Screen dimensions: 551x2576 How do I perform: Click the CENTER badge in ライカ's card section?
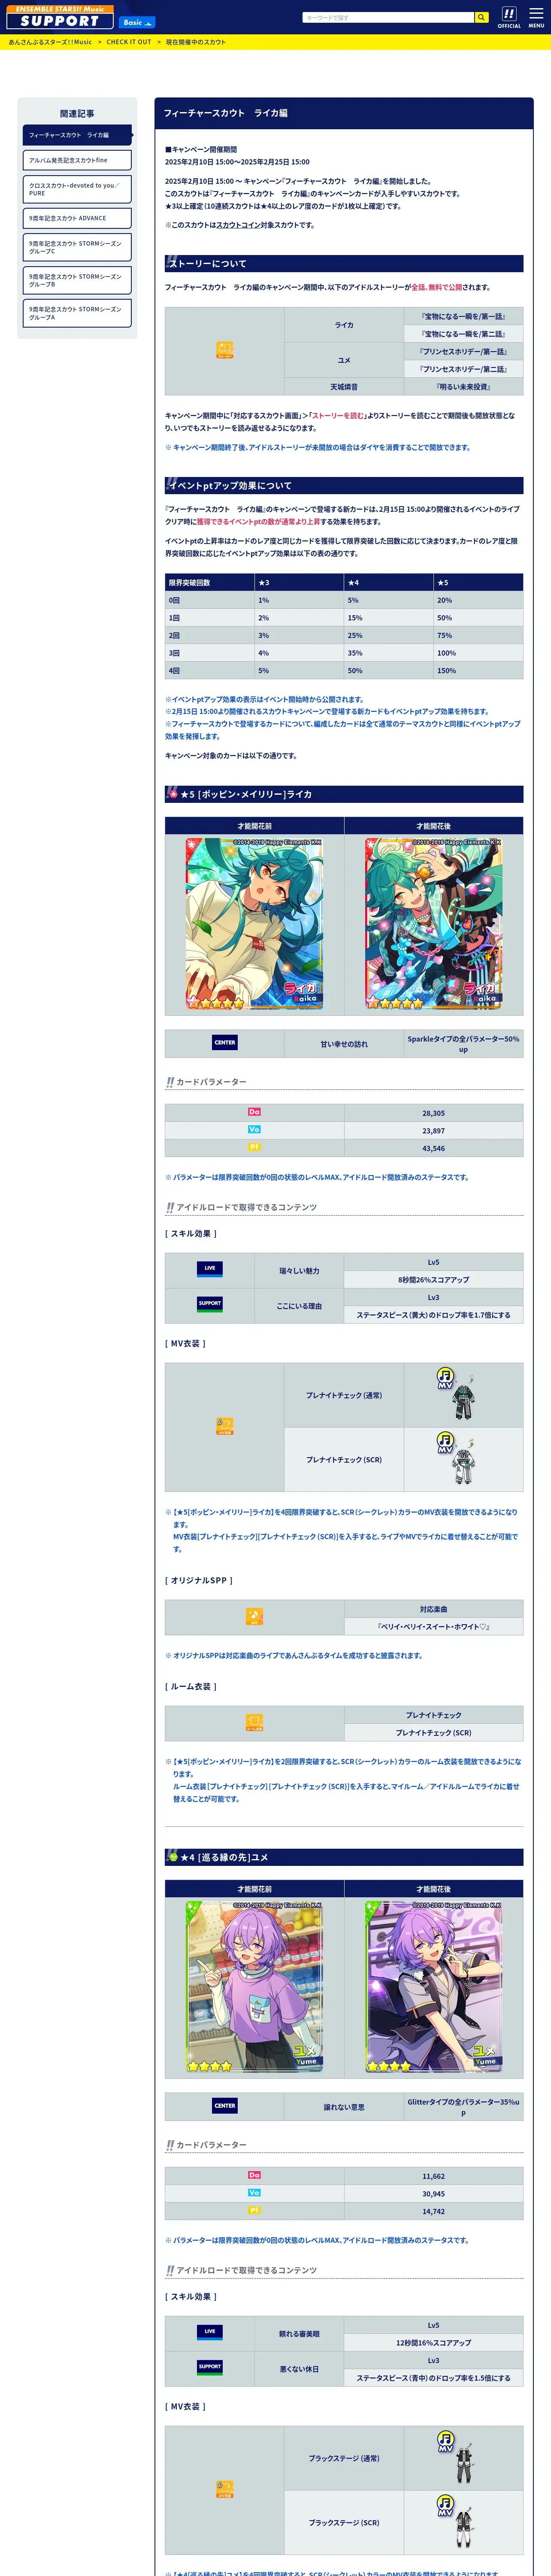[225, 1042]
